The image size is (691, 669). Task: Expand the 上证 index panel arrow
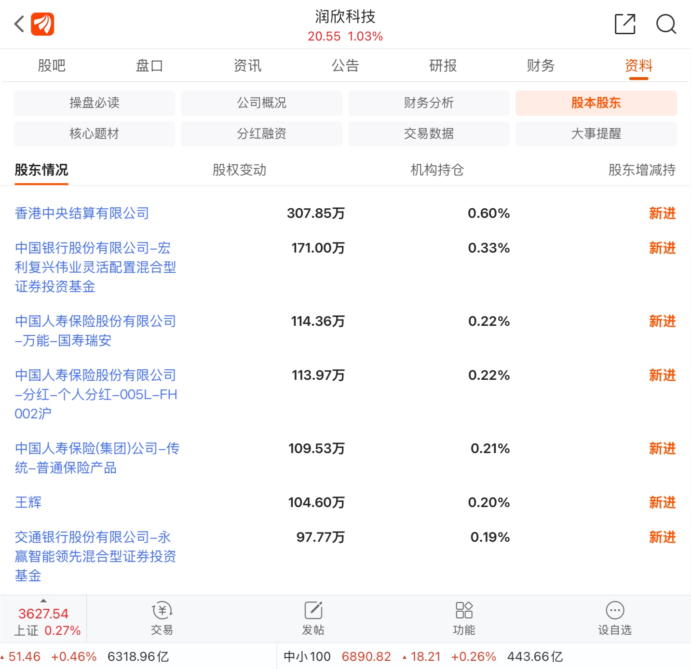point(43,601)
